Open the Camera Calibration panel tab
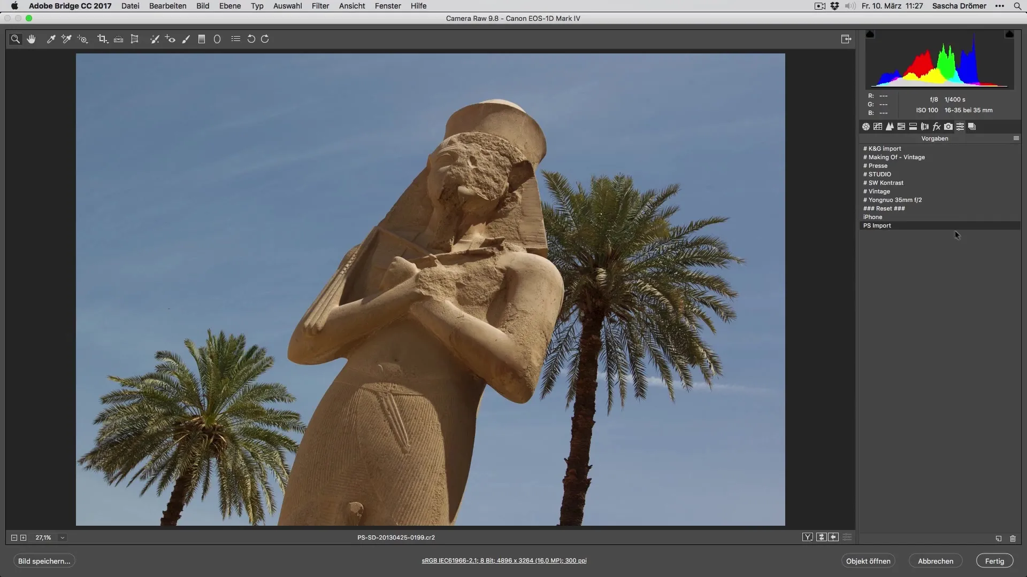The height and width of the screenshot is (577, 1027). coord(948,127)
